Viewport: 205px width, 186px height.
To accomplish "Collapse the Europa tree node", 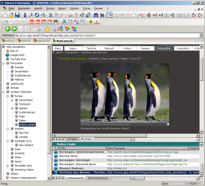I will click(x=8, y=96).
